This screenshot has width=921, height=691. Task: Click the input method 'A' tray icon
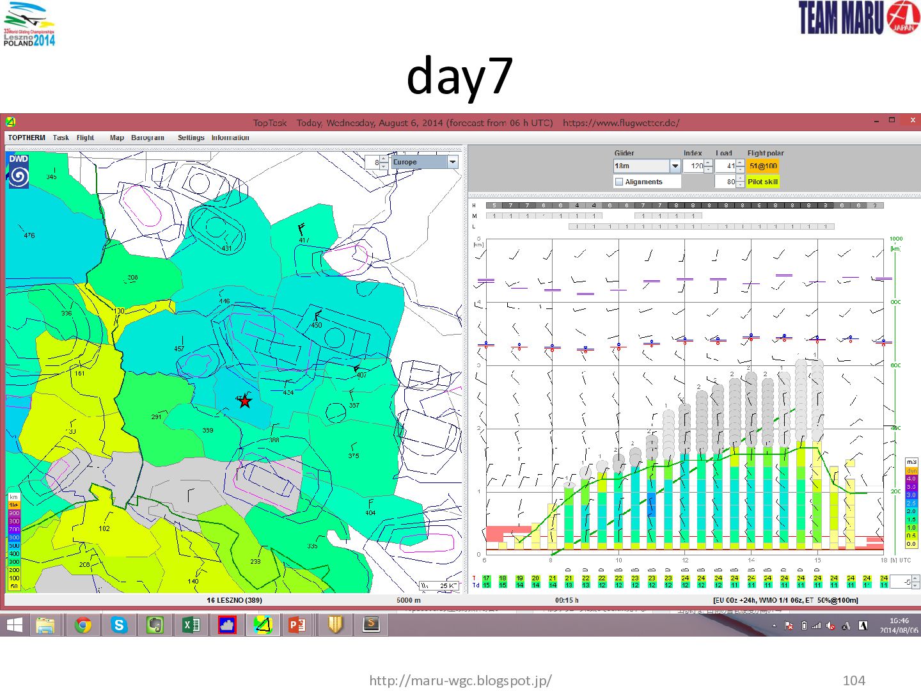(x=863, y=626)
